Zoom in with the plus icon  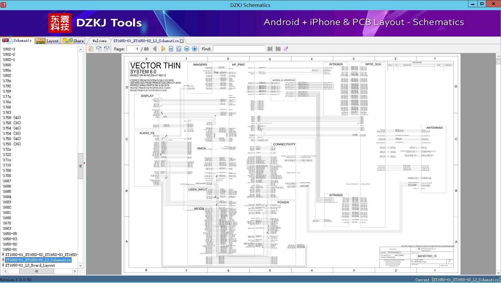[x=195, y=49]
